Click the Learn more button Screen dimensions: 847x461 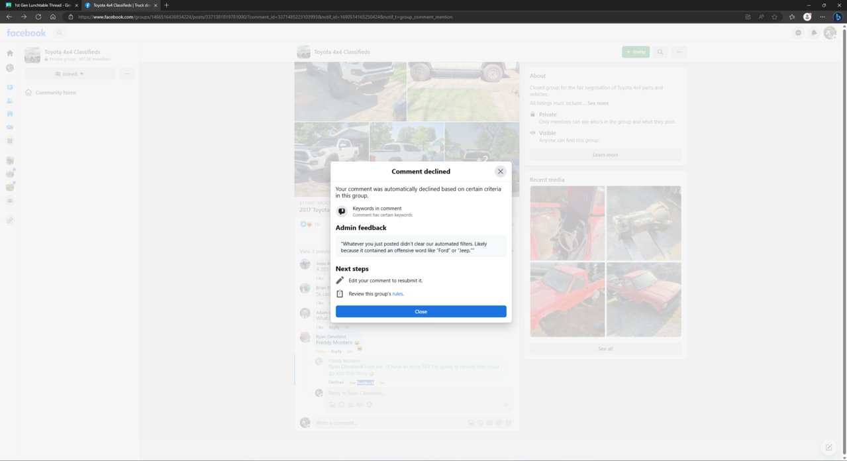click(605, 154)
